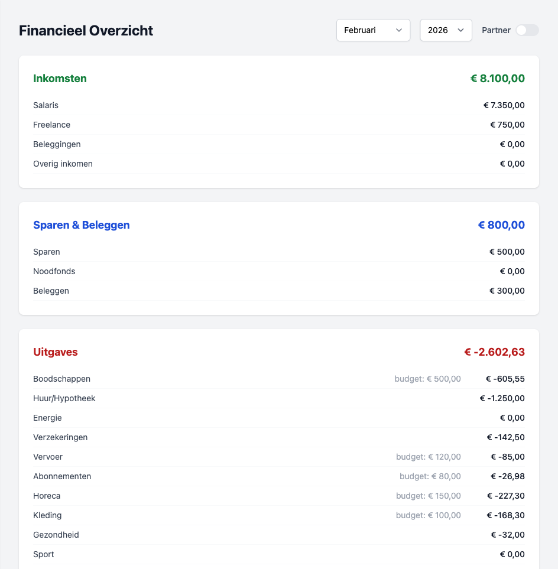Click the Beleggingen income label
The width and height of the screenshot is (558, 569).
57,144
